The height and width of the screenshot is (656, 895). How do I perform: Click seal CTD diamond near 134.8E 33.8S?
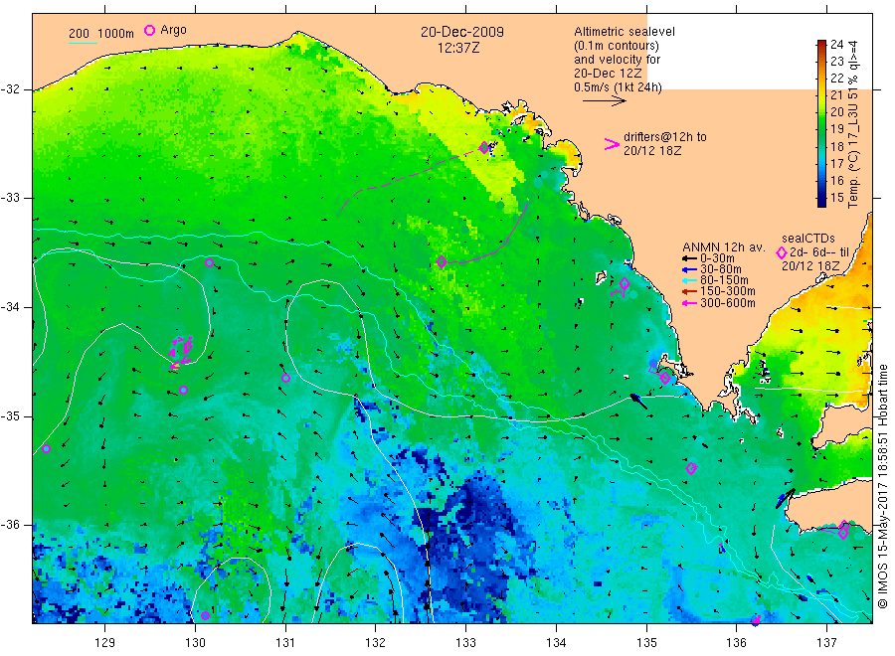tap(625, 283)
